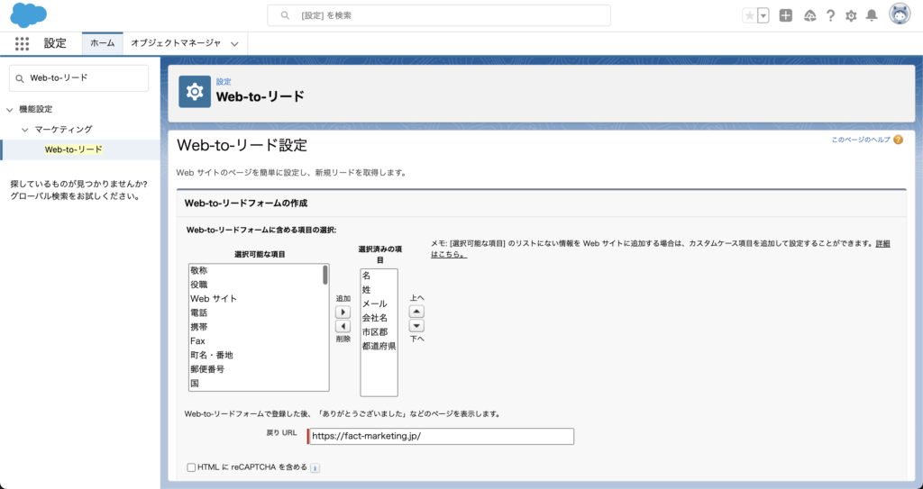Open the setup gear icon in header
The image size is (923, 489).
click(851, 16)
